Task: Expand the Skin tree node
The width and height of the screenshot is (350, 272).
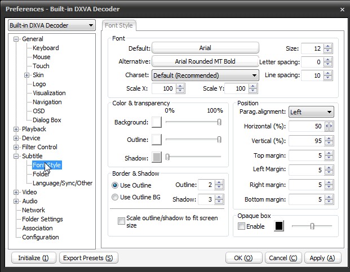Action: tap(26, 75)
